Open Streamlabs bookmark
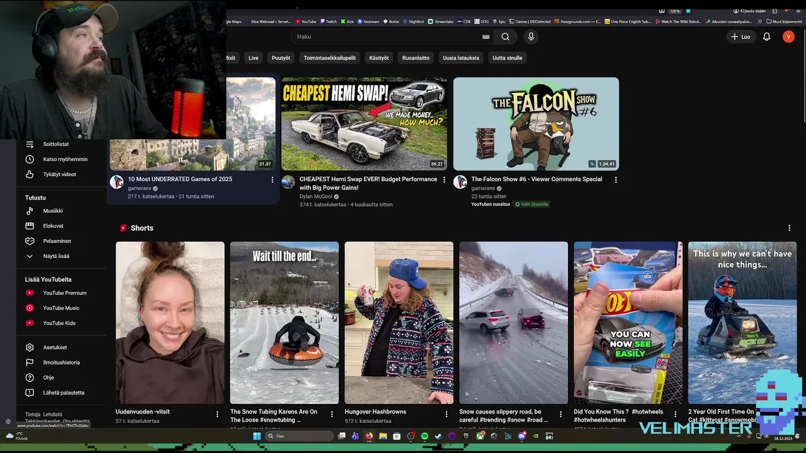Screen dimensions: 806x453 tap(440, 21)
